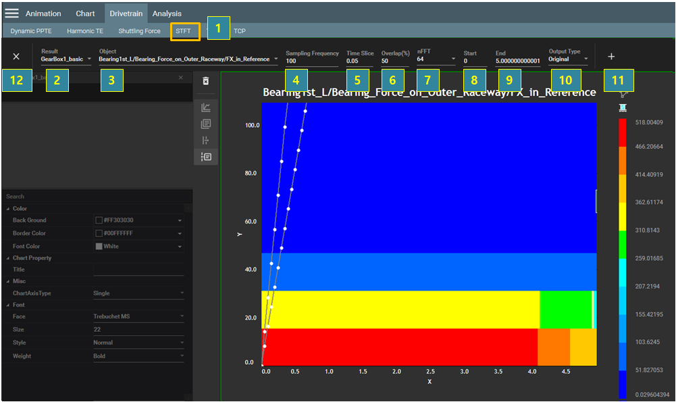Screen dimensions: 676x402
Task: Go to the Dynamic PPTE tab
Action: pyautogui.click(x=31, y=31)
